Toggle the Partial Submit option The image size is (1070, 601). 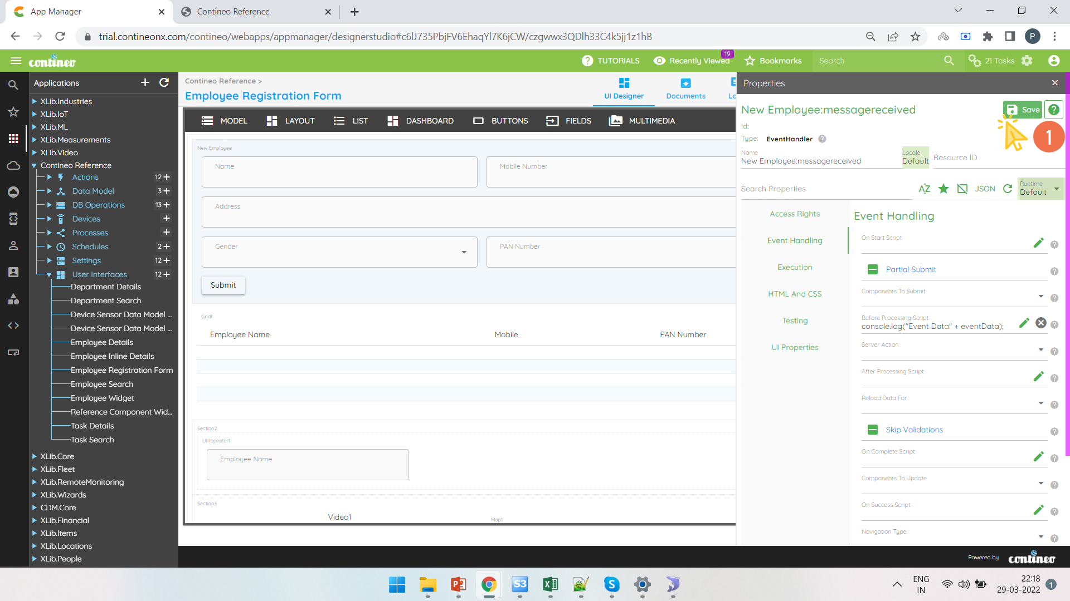[x=873, y=269]
